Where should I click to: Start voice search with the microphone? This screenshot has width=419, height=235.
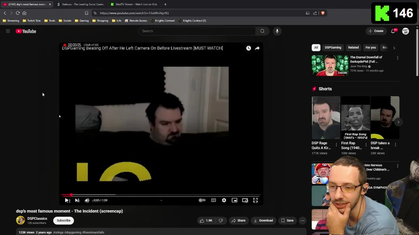click(x=277, y=31)
